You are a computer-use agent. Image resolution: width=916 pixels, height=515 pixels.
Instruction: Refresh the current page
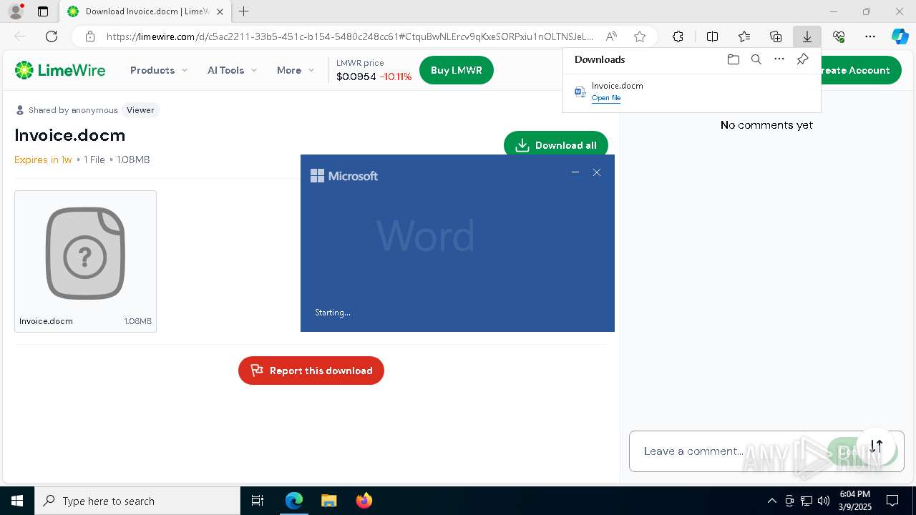tap(52, 36)
